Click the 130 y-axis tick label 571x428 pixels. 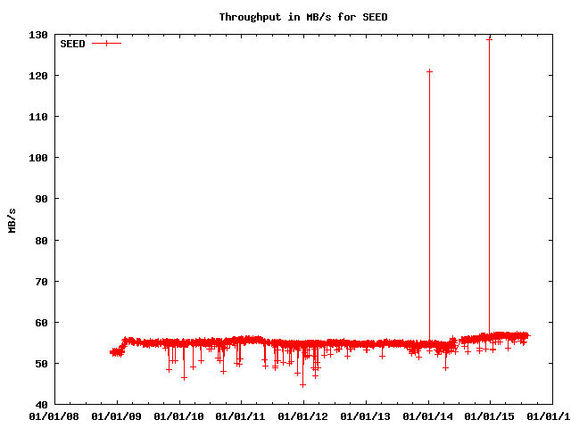pyautogui.click(x=38, y=35)
